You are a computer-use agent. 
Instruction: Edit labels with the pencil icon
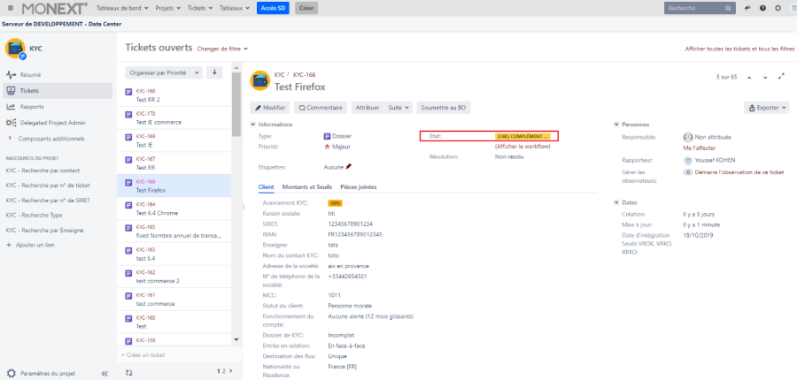pyautogui.click(x=349, y=166)
